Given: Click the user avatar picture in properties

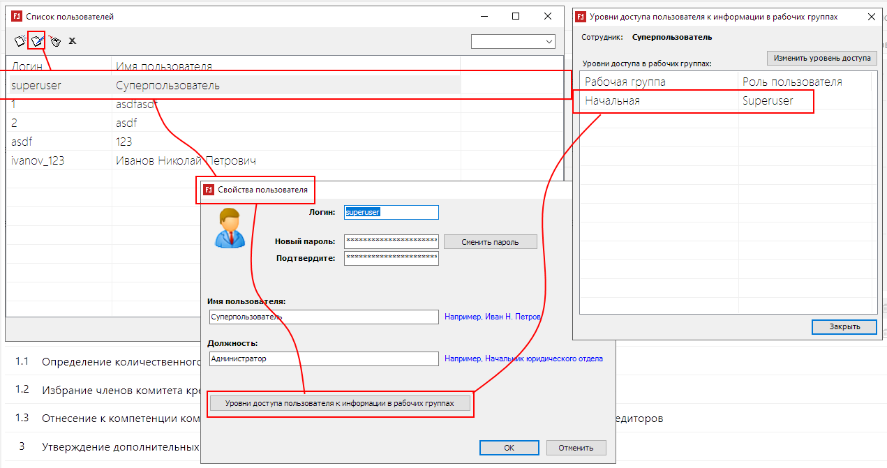Looking at the screenshot, I should point(227,228).
